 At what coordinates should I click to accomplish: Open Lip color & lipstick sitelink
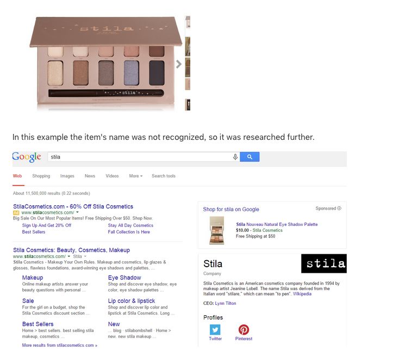click(x=132, y=301)
